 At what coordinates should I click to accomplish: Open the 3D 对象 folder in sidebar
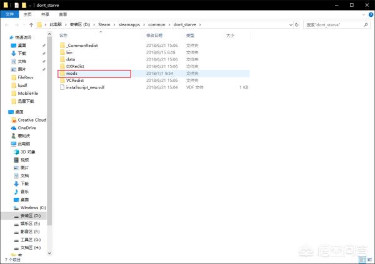point(28,151)
